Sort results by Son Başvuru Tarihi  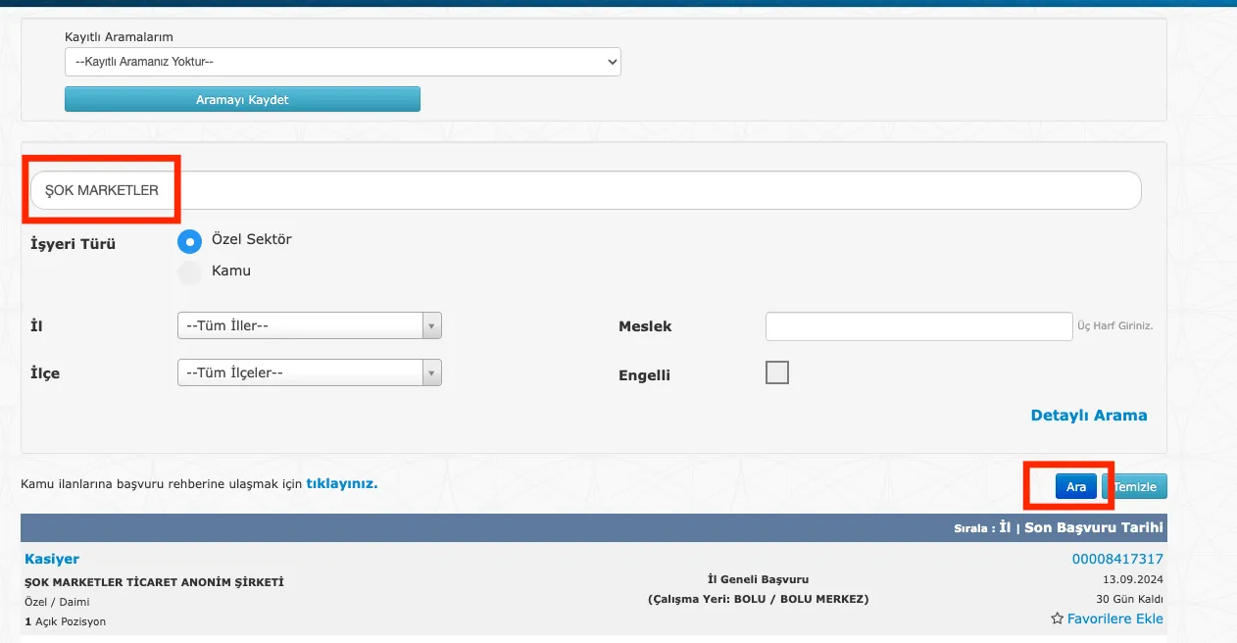click(1094, 527)
